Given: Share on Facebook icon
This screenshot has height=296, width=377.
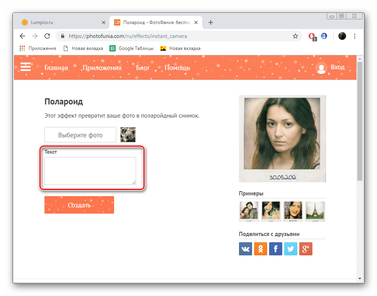Looking at the screenshot, I should coord(276,249).
